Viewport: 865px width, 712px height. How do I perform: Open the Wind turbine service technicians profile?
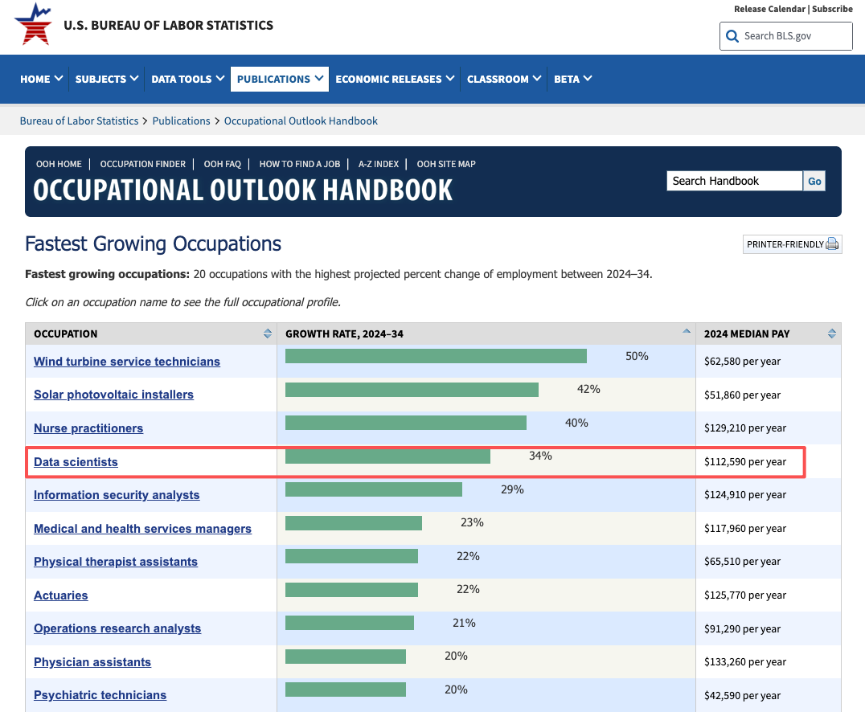pyautogui.click(x=126, y=362)
